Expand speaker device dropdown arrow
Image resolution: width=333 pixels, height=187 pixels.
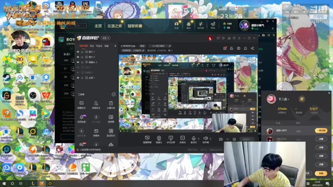(x=211, y=139)
